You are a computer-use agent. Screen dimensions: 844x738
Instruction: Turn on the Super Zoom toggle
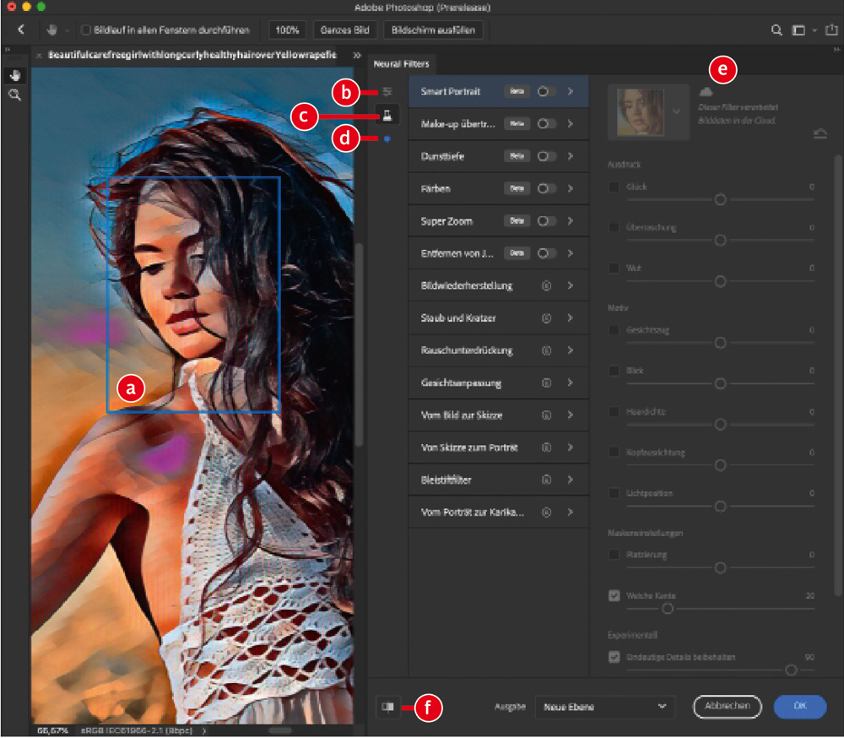(546, 221)
